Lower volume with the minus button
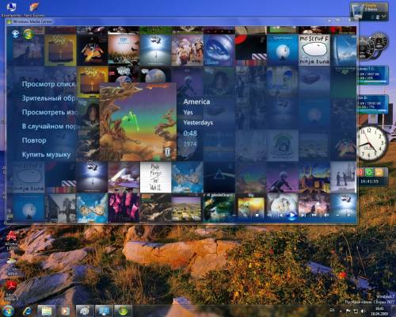Image resolution: width=396 pixels, height=317 pixels. tap(338, 215)
